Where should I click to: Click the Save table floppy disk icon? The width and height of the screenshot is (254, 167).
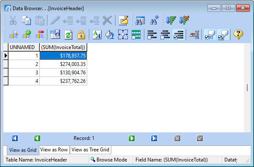coord(55,35)
